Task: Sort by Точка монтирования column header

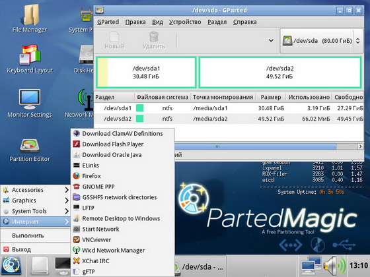Action: click(223, 97)
